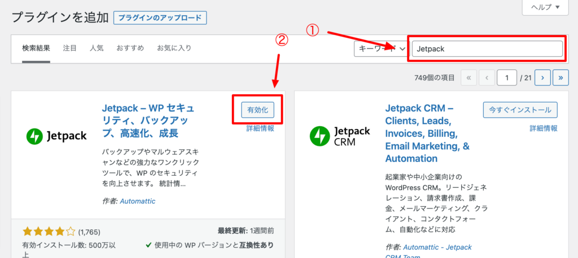This screenshot has height=258, width=578.
Task: Open the ヘルプ help dropdown
Action: pos(545,7)
